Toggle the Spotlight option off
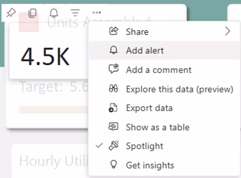This screenshot has height=178, width=241. (164, 146)
